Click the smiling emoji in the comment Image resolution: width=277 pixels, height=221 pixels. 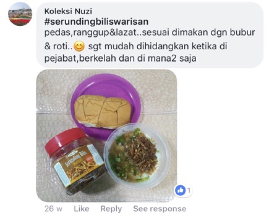coord(79,47)
